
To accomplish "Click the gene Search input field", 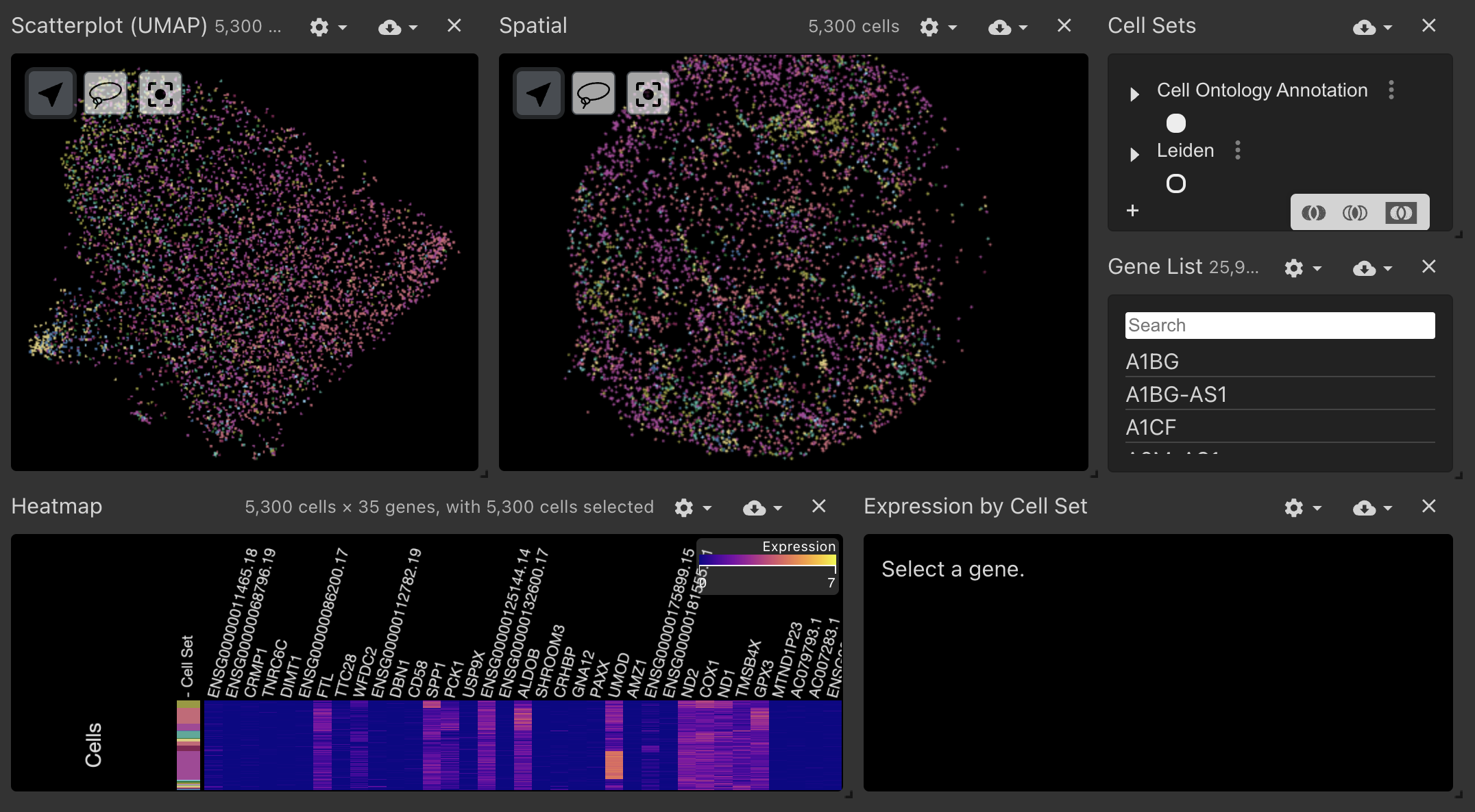I will click(1279, 325).
